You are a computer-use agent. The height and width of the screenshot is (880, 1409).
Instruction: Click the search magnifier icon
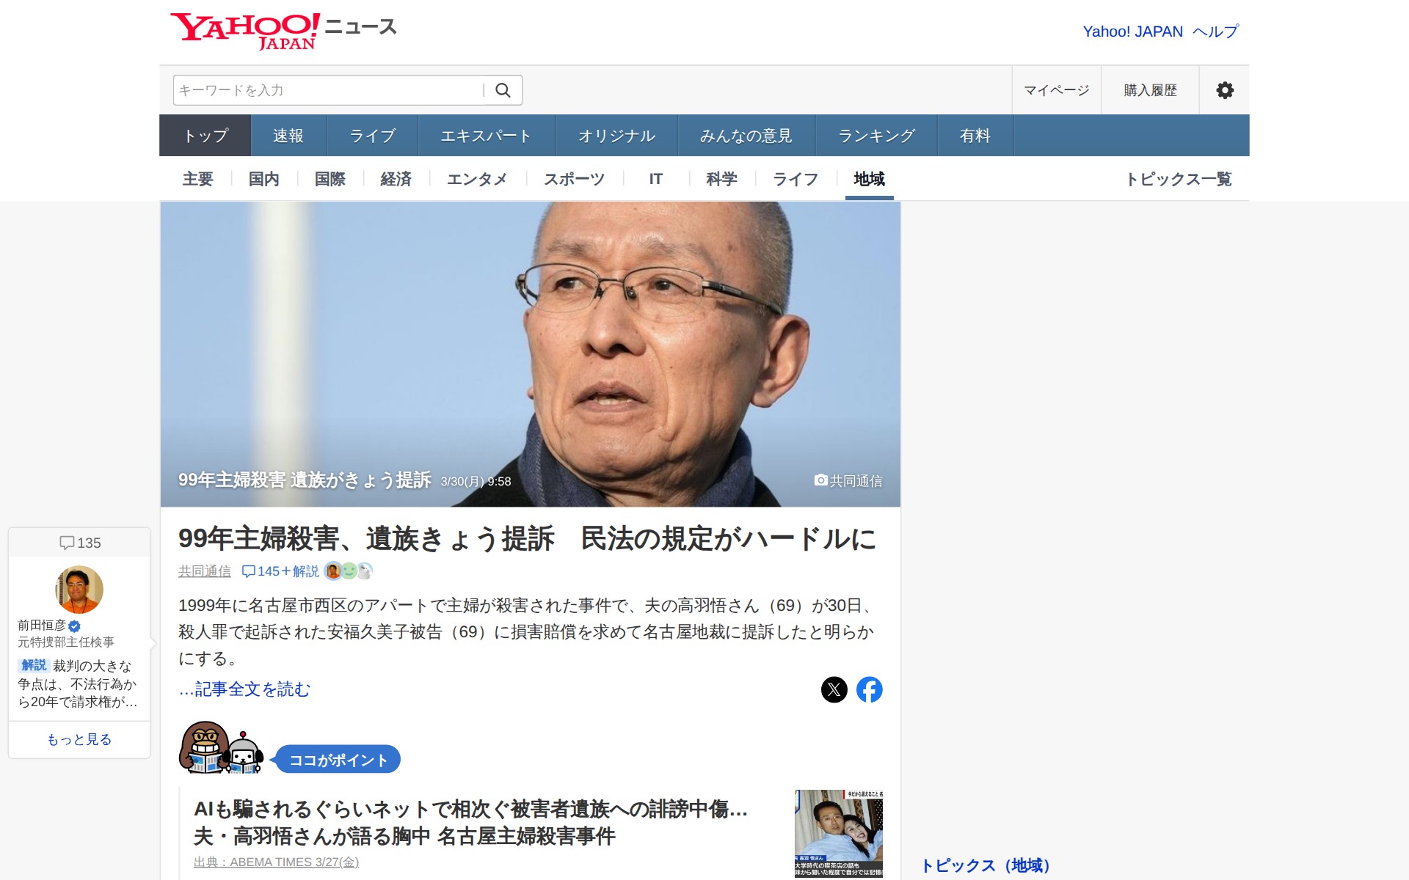tap(503, 90)
